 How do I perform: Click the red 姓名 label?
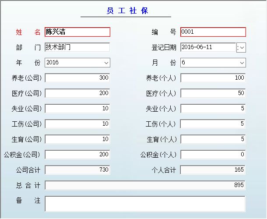click(28, 32)
